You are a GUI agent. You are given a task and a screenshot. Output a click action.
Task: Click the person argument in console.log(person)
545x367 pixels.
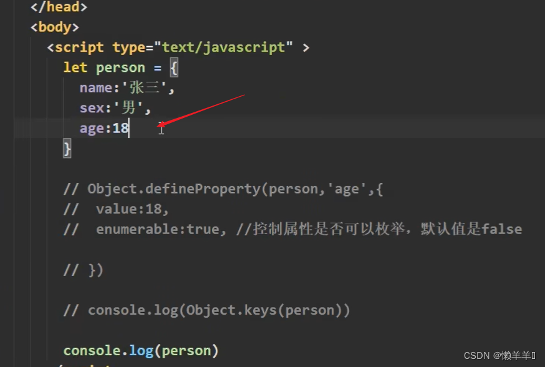(x=186, y=351)
